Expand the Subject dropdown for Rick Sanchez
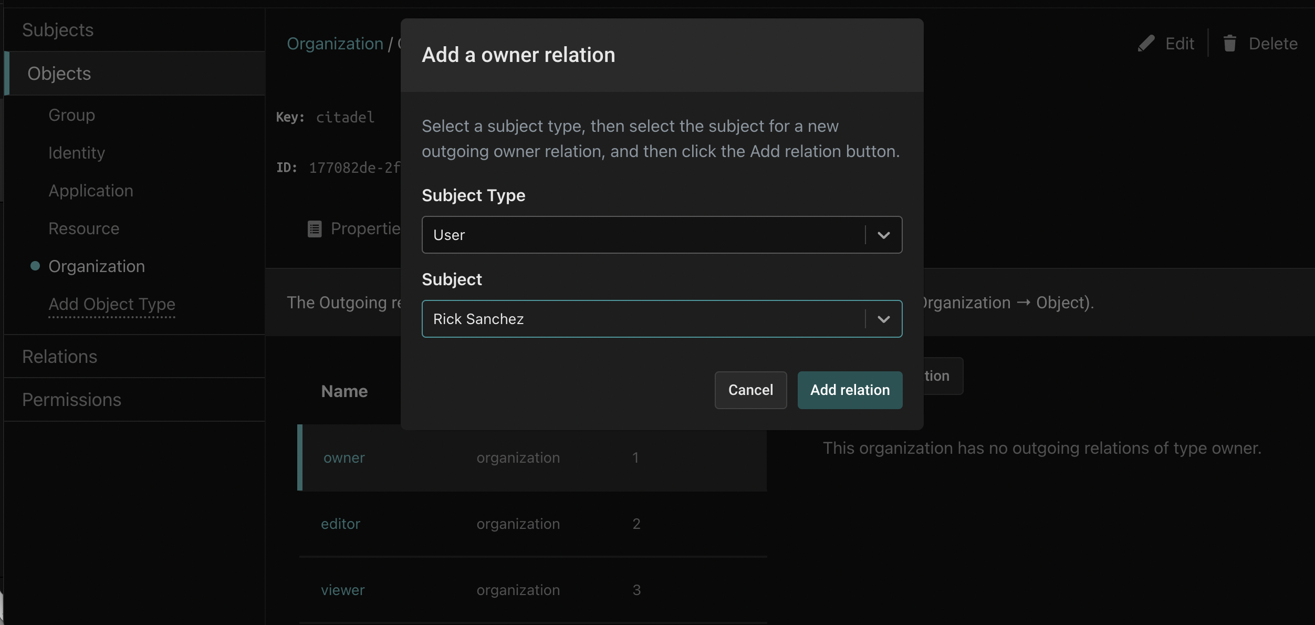The width and height of the screenshot is (1315, 625). pos(883,318)
